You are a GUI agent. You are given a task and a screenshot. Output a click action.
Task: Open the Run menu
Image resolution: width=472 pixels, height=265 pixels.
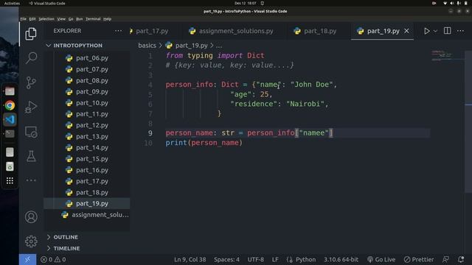coord(80,19)
